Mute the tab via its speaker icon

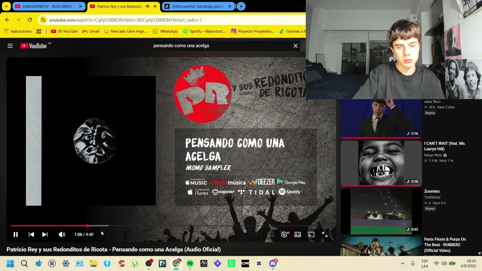pos(147,6)
